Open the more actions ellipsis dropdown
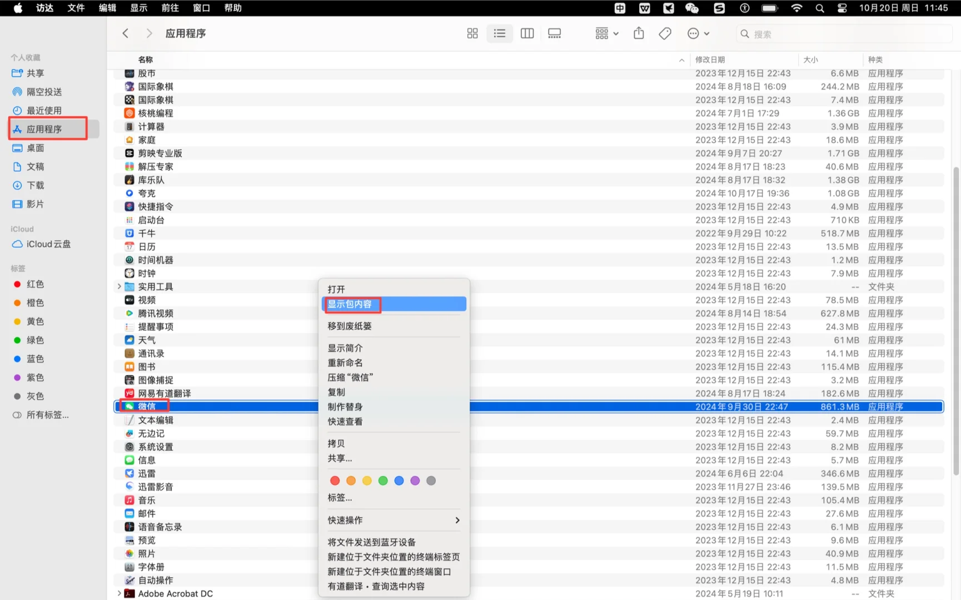Screen dimensions: 961x600 698,33
